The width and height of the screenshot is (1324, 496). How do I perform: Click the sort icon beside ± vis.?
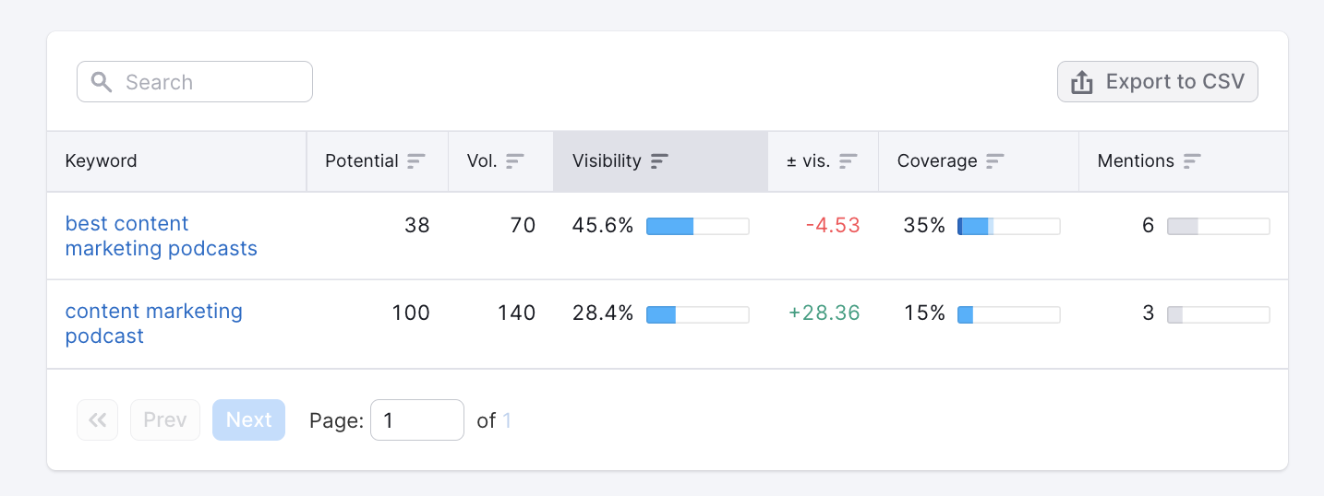coord(849,161)
